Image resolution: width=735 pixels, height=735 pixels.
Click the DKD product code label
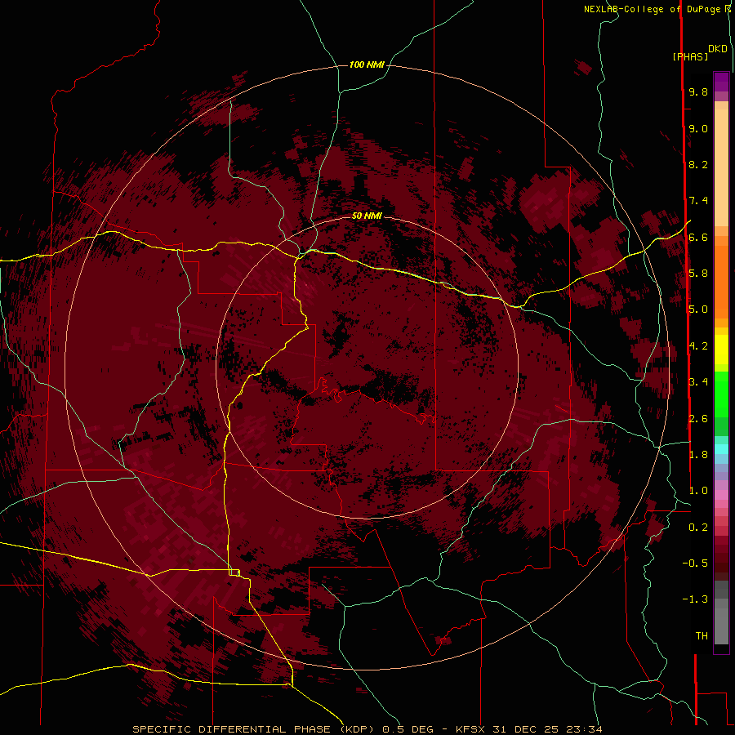coord(718,49)
